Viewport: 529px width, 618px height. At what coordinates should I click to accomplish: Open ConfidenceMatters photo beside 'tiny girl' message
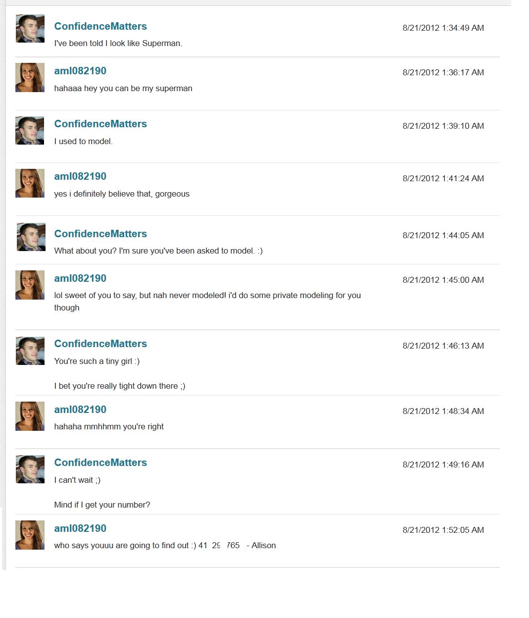(x=30, y=351)
